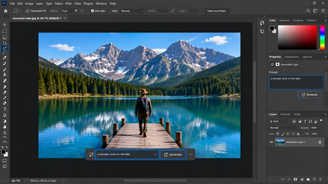Open the Select menu
The height and width of the screenshot is (184, 328).
[59, 4]
